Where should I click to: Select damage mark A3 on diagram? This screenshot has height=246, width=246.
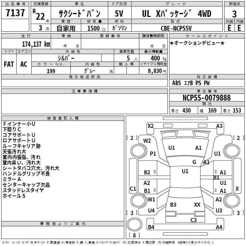click(219, 126)
